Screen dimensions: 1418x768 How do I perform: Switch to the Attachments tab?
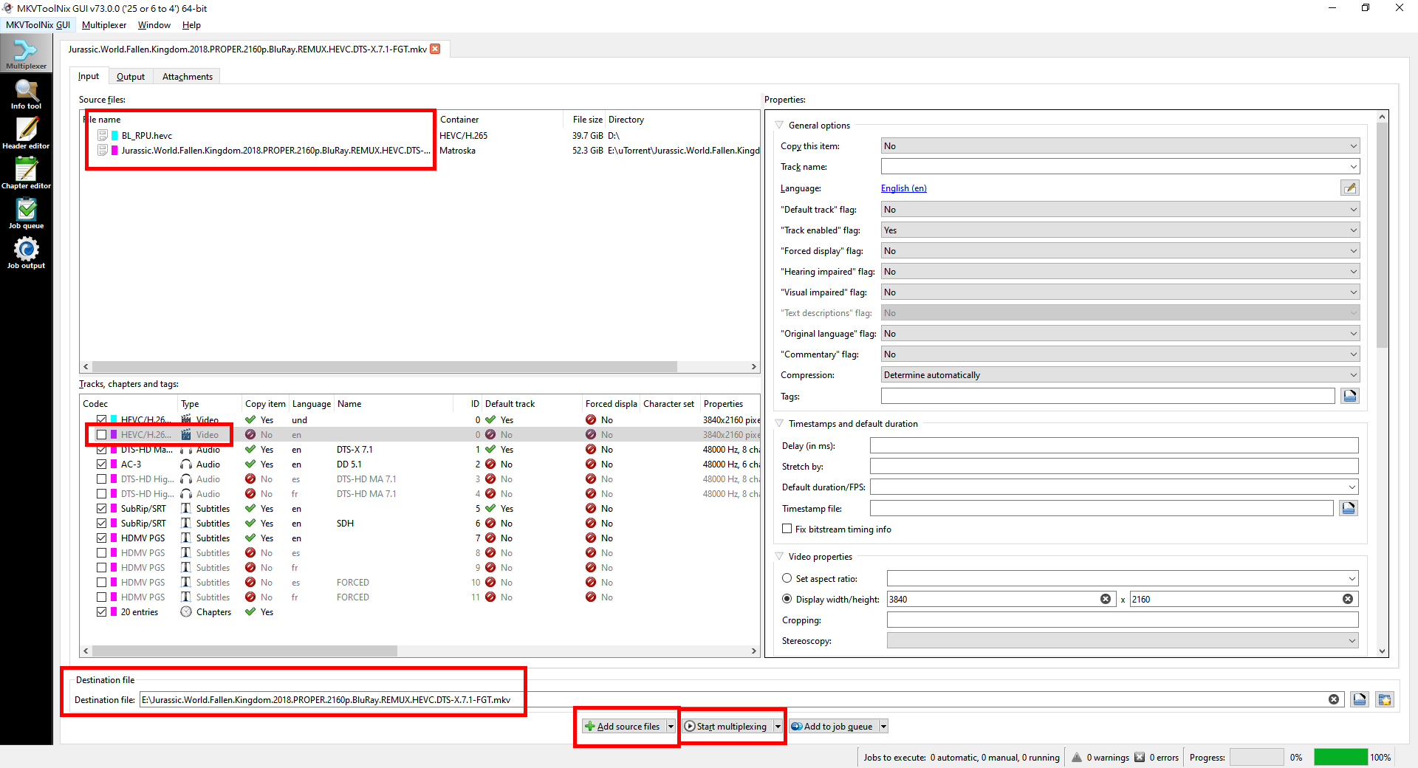tap(188, 77)
